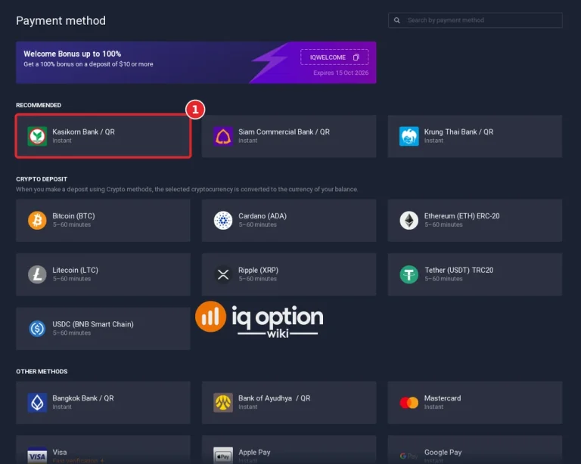Screen dimensions: 581x464
Task: Click the search magnifier icon
Action: [x=397, y=20]
